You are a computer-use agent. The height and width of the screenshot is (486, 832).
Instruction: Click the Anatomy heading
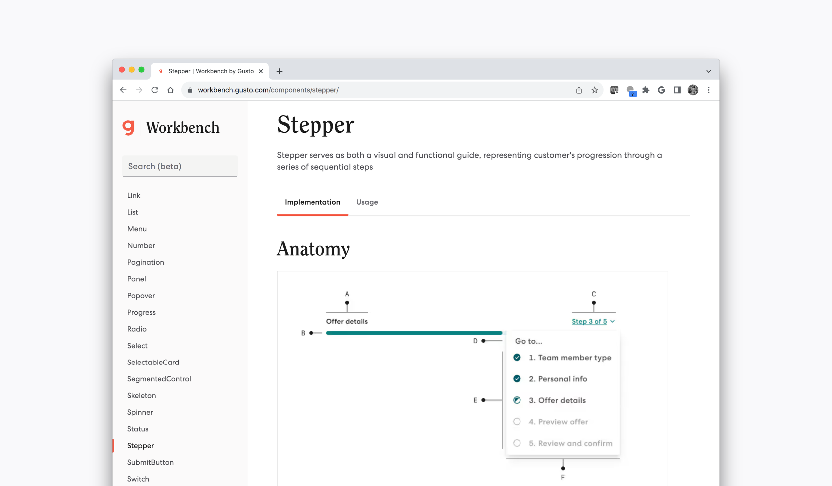[x=313, y=249]
